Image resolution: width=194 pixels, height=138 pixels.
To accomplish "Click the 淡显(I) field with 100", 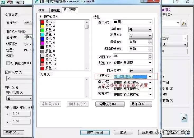I will 131,56.
